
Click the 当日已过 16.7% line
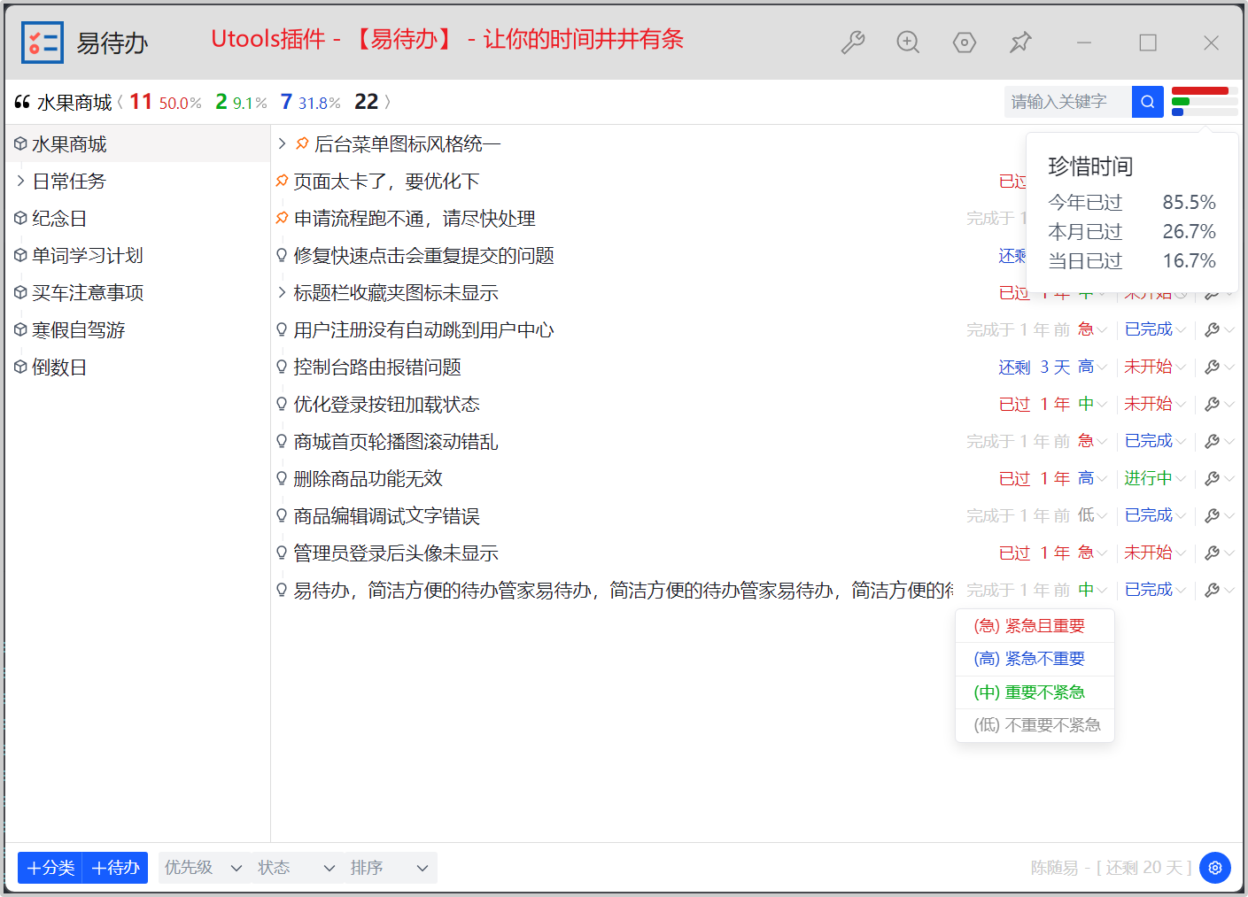(x=1131, y=261)
